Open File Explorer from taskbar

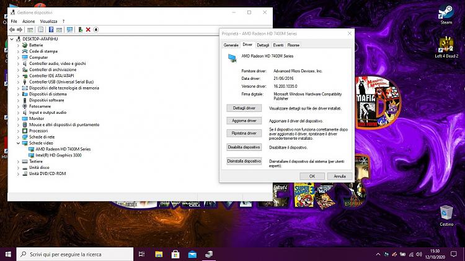(x=159, y=254)
